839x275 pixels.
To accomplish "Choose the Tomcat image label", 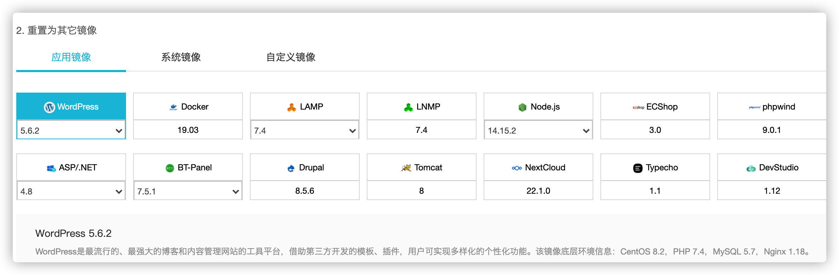I will click(x=428, y=168).
